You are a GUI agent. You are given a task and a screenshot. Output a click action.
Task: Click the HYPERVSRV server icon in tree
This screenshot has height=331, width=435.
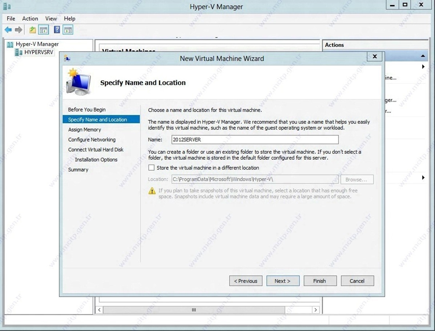coord(18,52)
